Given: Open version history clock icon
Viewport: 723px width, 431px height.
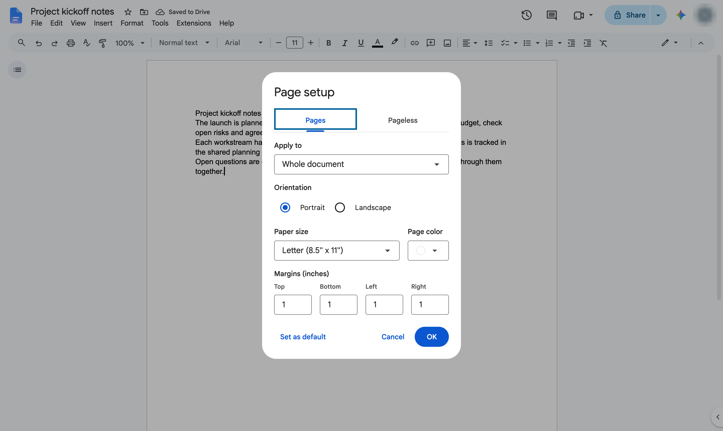Looking at the screenshot, I should click(526, 15).
